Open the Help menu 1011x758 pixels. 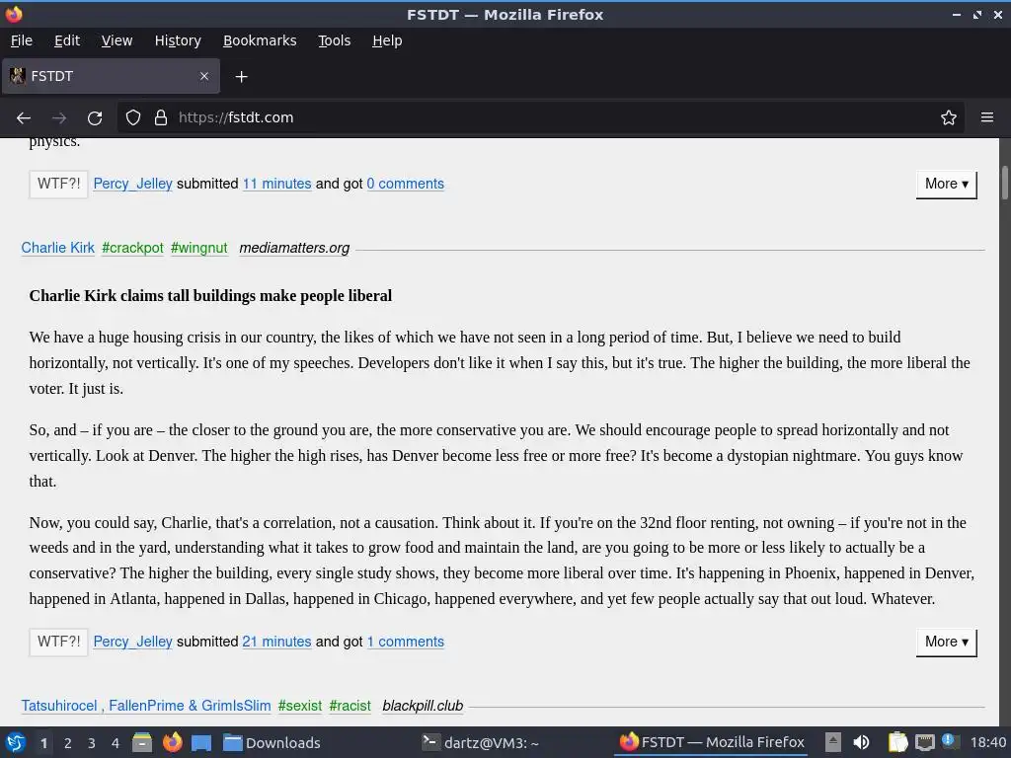[x=387, y=40]
